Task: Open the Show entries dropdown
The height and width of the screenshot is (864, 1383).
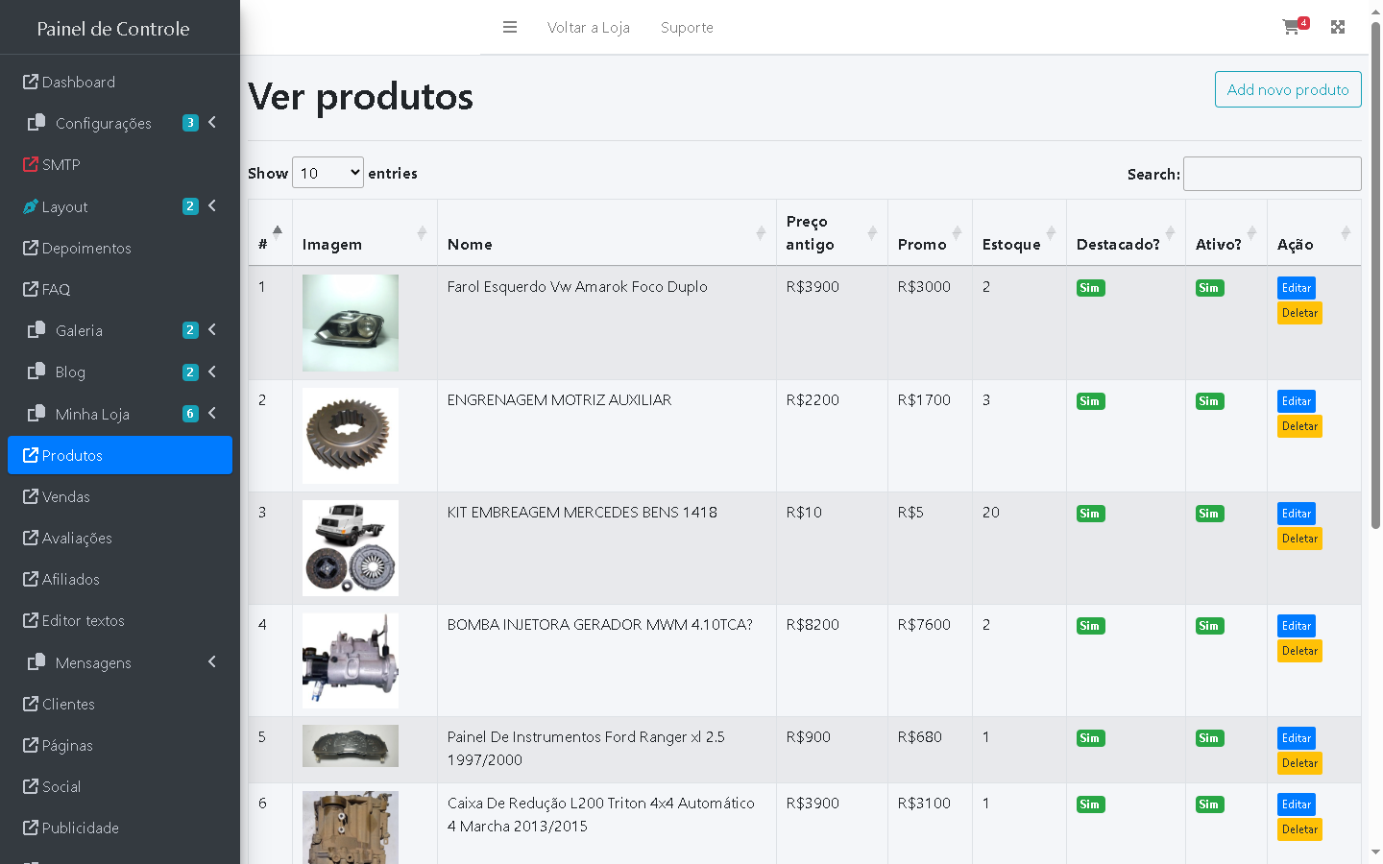Action: (328, 173)
